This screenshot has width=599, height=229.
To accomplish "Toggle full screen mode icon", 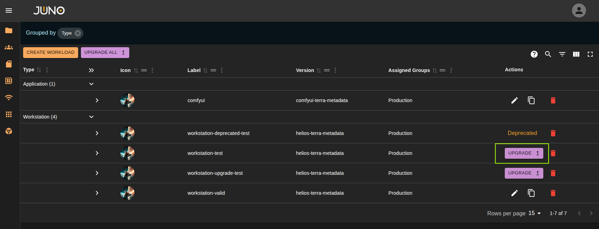I will (x=590, y=54).
